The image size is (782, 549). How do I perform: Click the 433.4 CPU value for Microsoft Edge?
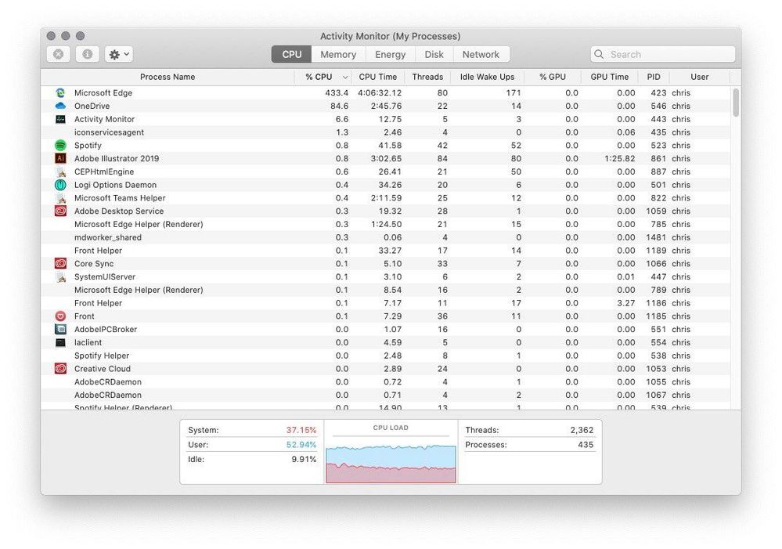click(337, 93)
